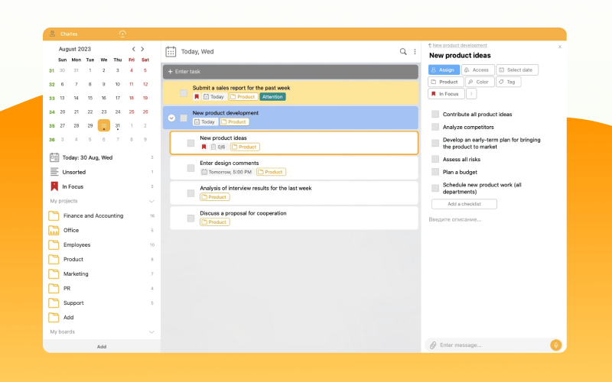Screen dimensions: 612x382
Task: Open the Tag selector button
Action: pos(508,82)
